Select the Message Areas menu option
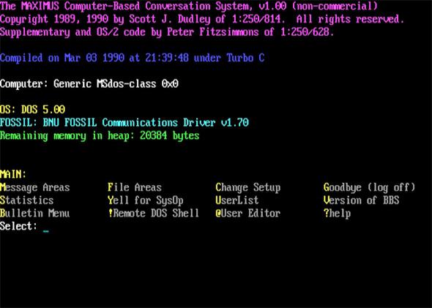Image resolution: width=432 pixels, height=308 pixels. click(x=35, y=188)
